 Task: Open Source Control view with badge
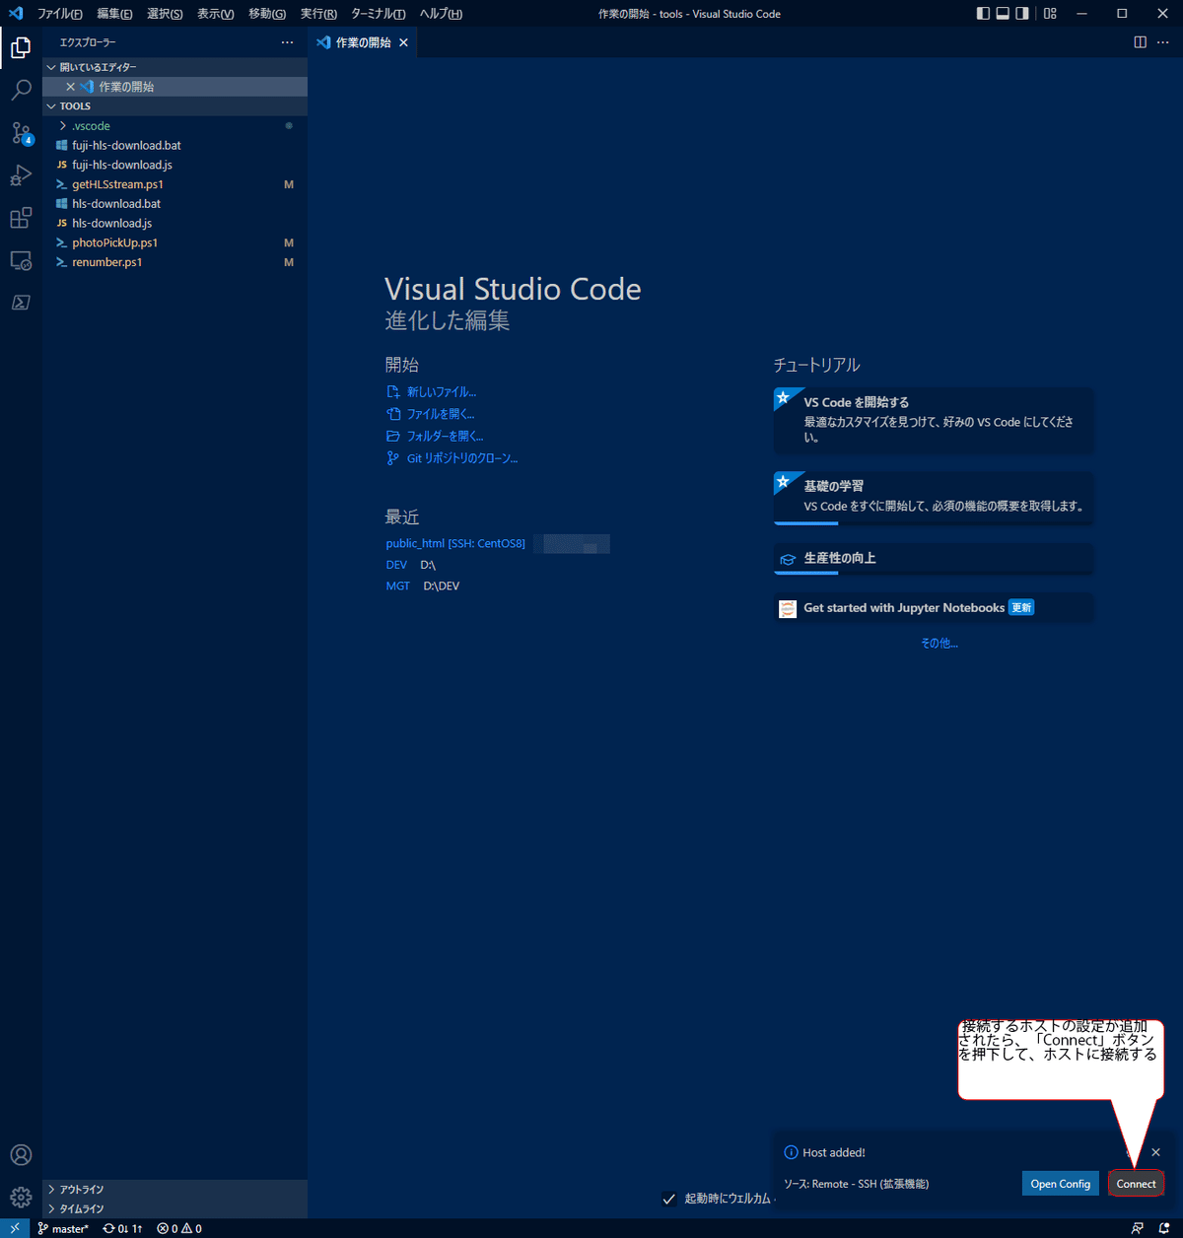tap(21, 133)
